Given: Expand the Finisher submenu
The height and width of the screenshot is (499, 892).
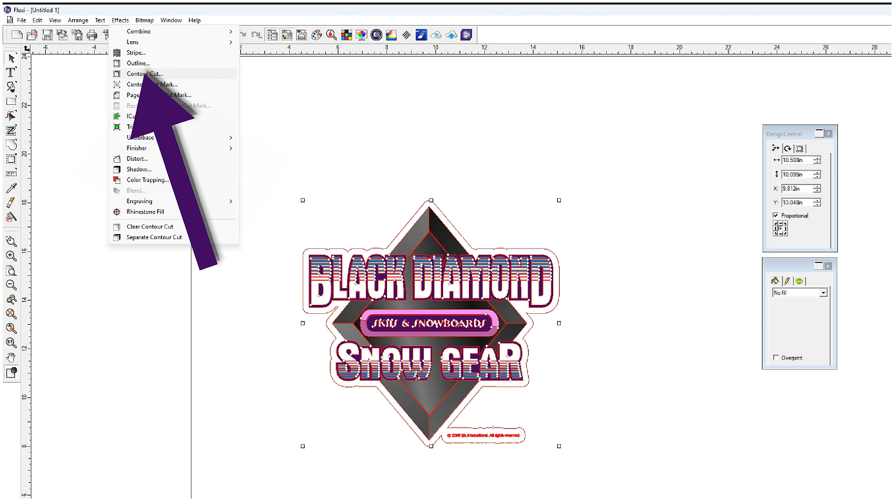Looking at the screenshot, I should click(x=173, y=148).
